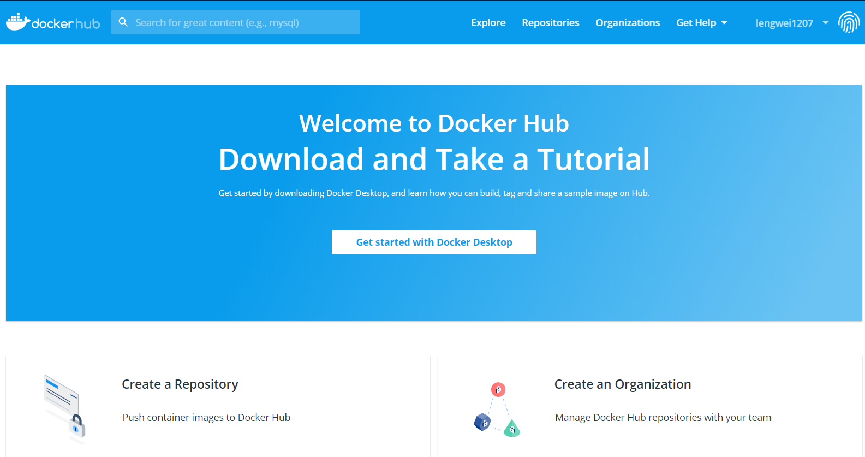Go to Repositories
Viewport: 865px width, 457px height.
pyautogui.click(x=551, y=23)
